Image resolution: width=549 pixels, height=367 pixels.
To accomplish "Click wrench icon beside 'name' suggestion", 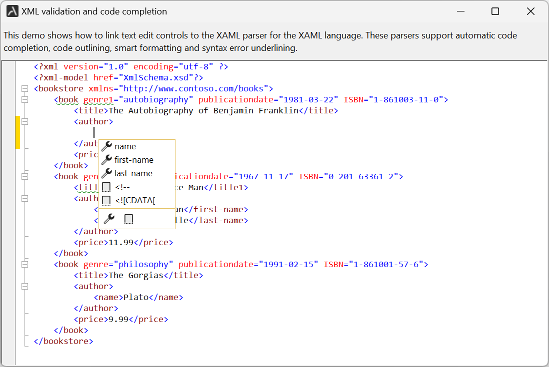I will (106, 146).
